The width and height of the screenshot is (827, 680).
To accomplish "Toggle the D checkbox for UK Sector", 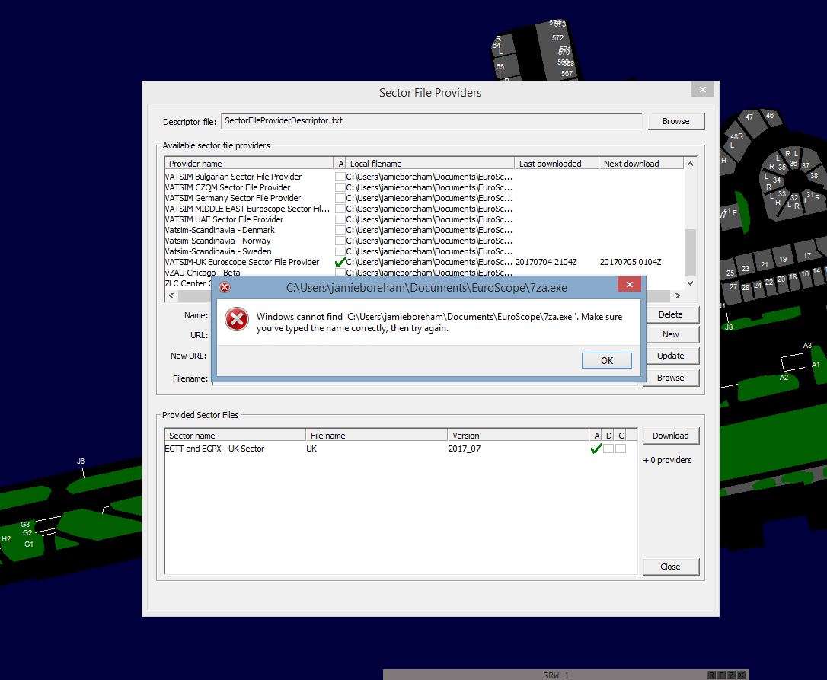I will pyautogui.click(x=608, y=449).
